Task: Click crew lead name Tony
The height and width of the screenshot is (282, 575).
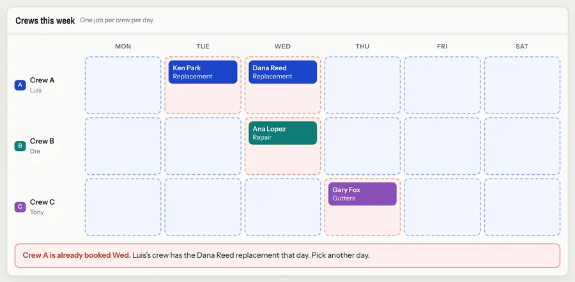Action: [x=36, y=212]
